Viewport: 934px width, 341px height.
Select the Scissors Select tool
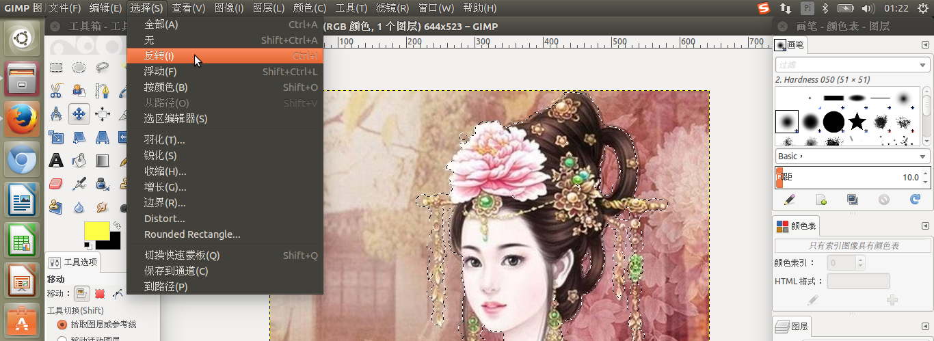(x=56, y=90)
